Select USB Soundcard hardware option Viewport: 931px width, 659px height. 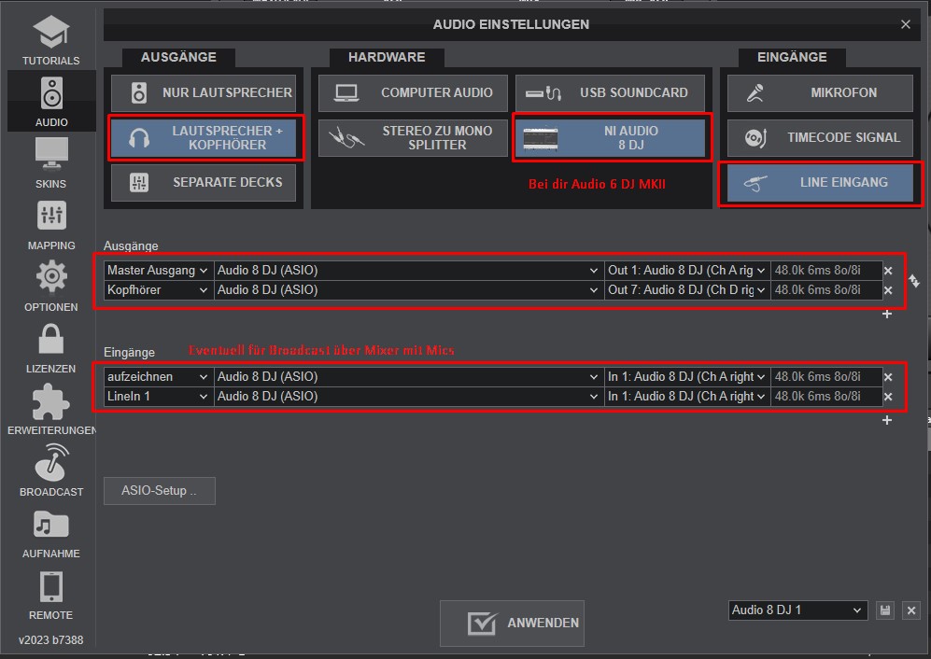pyautogui.click(x=611, y=92)
